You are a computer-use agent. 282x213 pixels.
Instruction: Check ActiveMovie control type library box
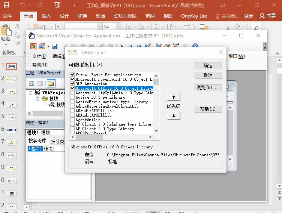coord(73,102)
